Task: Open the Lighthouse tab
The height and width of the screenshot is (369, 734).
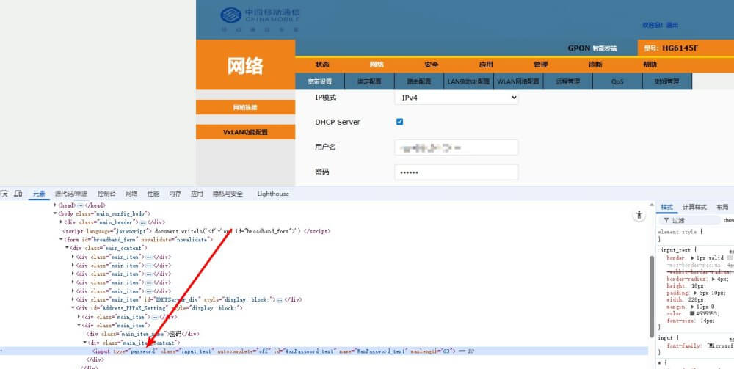Action: click(273, 194)
